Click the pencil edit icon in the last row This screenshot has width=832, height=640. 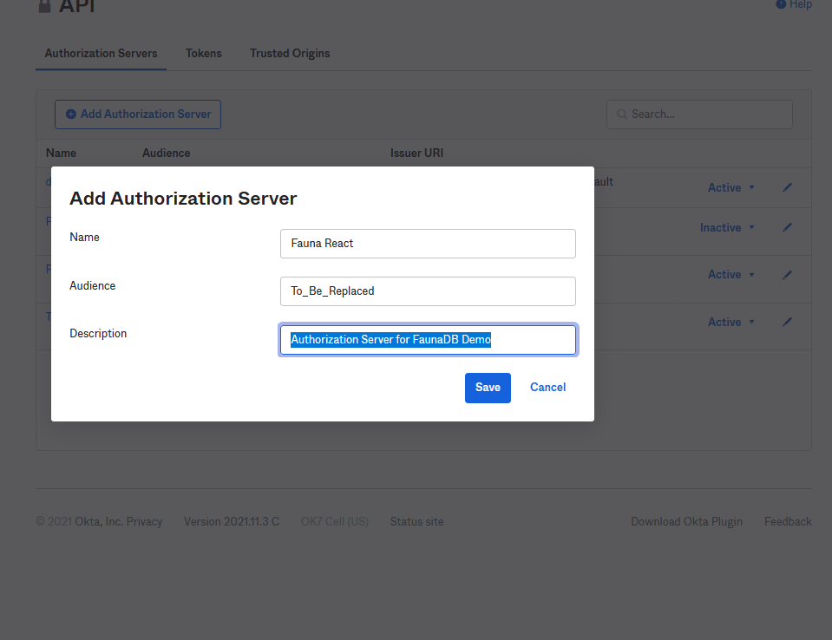click(x=787, y=322)
